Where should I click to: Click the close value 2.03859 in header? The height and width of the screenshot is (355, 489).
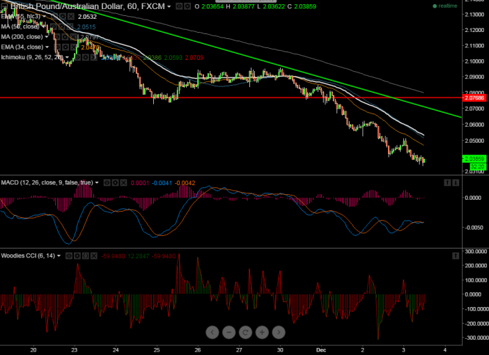click(305, 6)
